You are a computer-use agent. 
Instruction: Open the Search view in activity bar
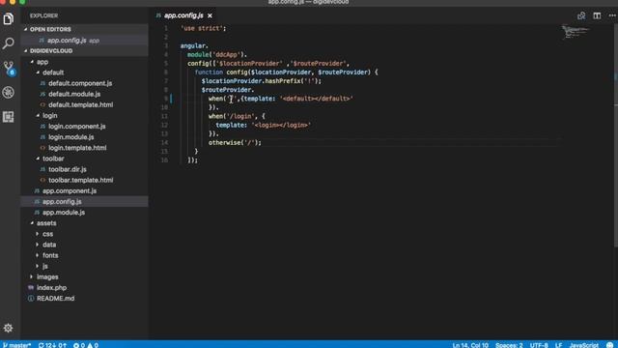coord(9,43)
